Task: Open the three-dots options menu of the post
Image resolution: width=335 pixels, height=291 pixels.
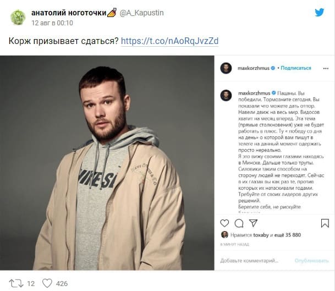Action: coord(326,68)
